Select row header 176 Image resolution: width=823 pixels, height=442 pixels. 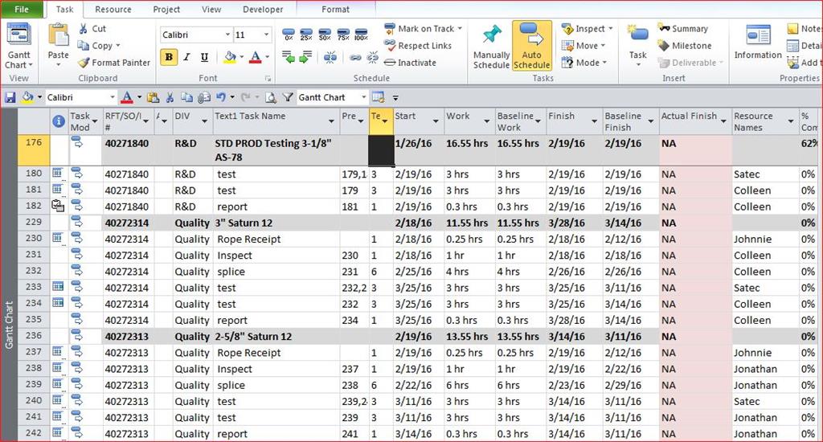click(34, 150)
